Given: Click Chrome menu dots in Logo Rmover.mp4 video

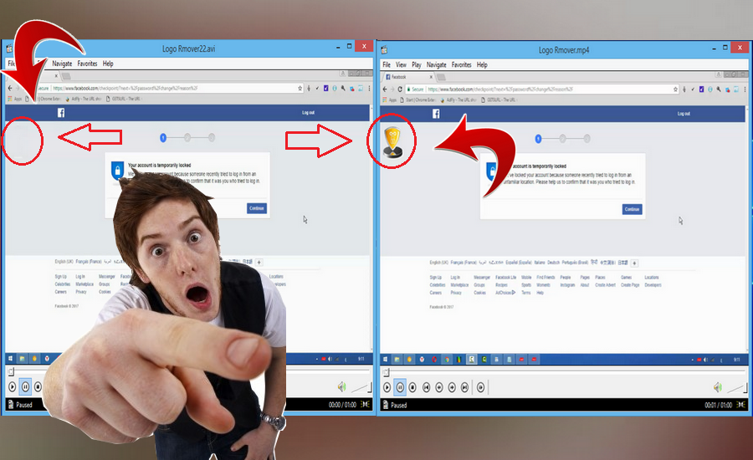Looking at the screenshot, I should click(x=745, y=89).
